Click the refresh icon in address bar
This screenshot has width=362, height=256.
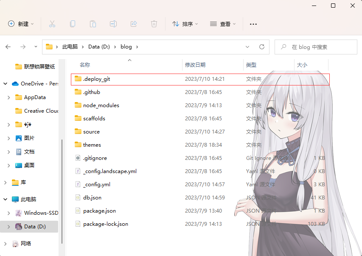point(261,47)
